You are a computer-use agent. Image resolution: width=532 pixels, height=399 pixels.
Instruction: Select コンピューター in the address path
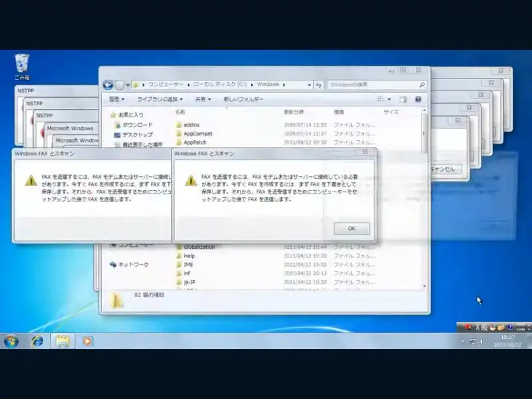[x=166, y=84]
